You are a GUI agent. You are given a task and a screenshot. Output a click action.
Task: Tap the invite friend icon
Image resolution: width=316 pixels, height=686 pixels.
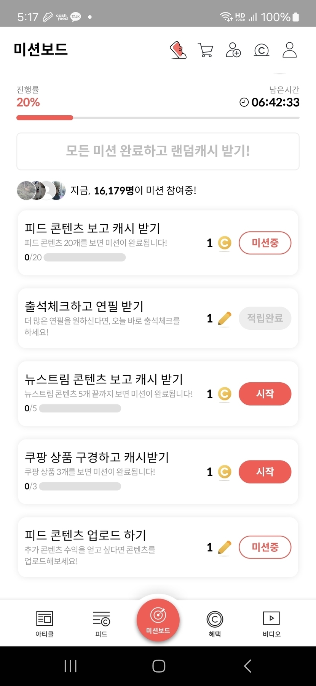[x=233, y=50]
